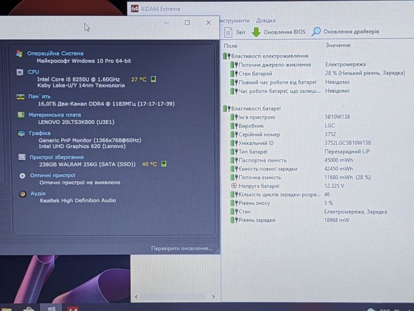Select the Ємність повної зарядки row label
The height and width of the screenshot is (311, 414).
[268, 169]
